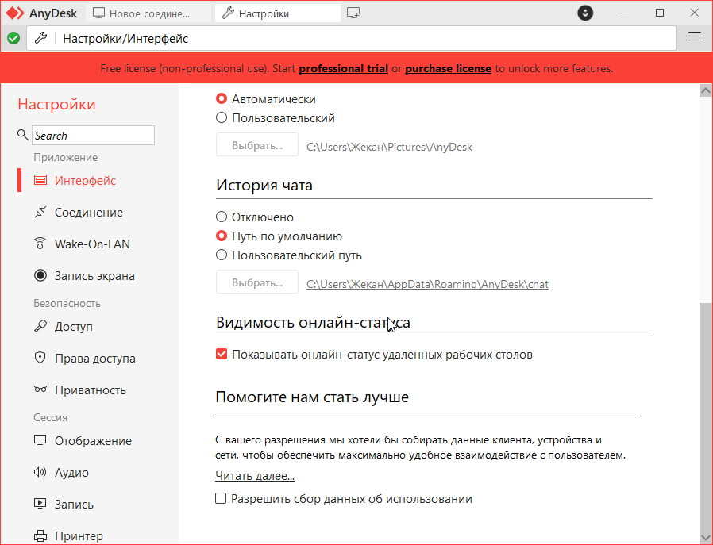This screenshot has height=545, width=713.
Task: Open Запись экрана settings section
Action: (94, 276)
